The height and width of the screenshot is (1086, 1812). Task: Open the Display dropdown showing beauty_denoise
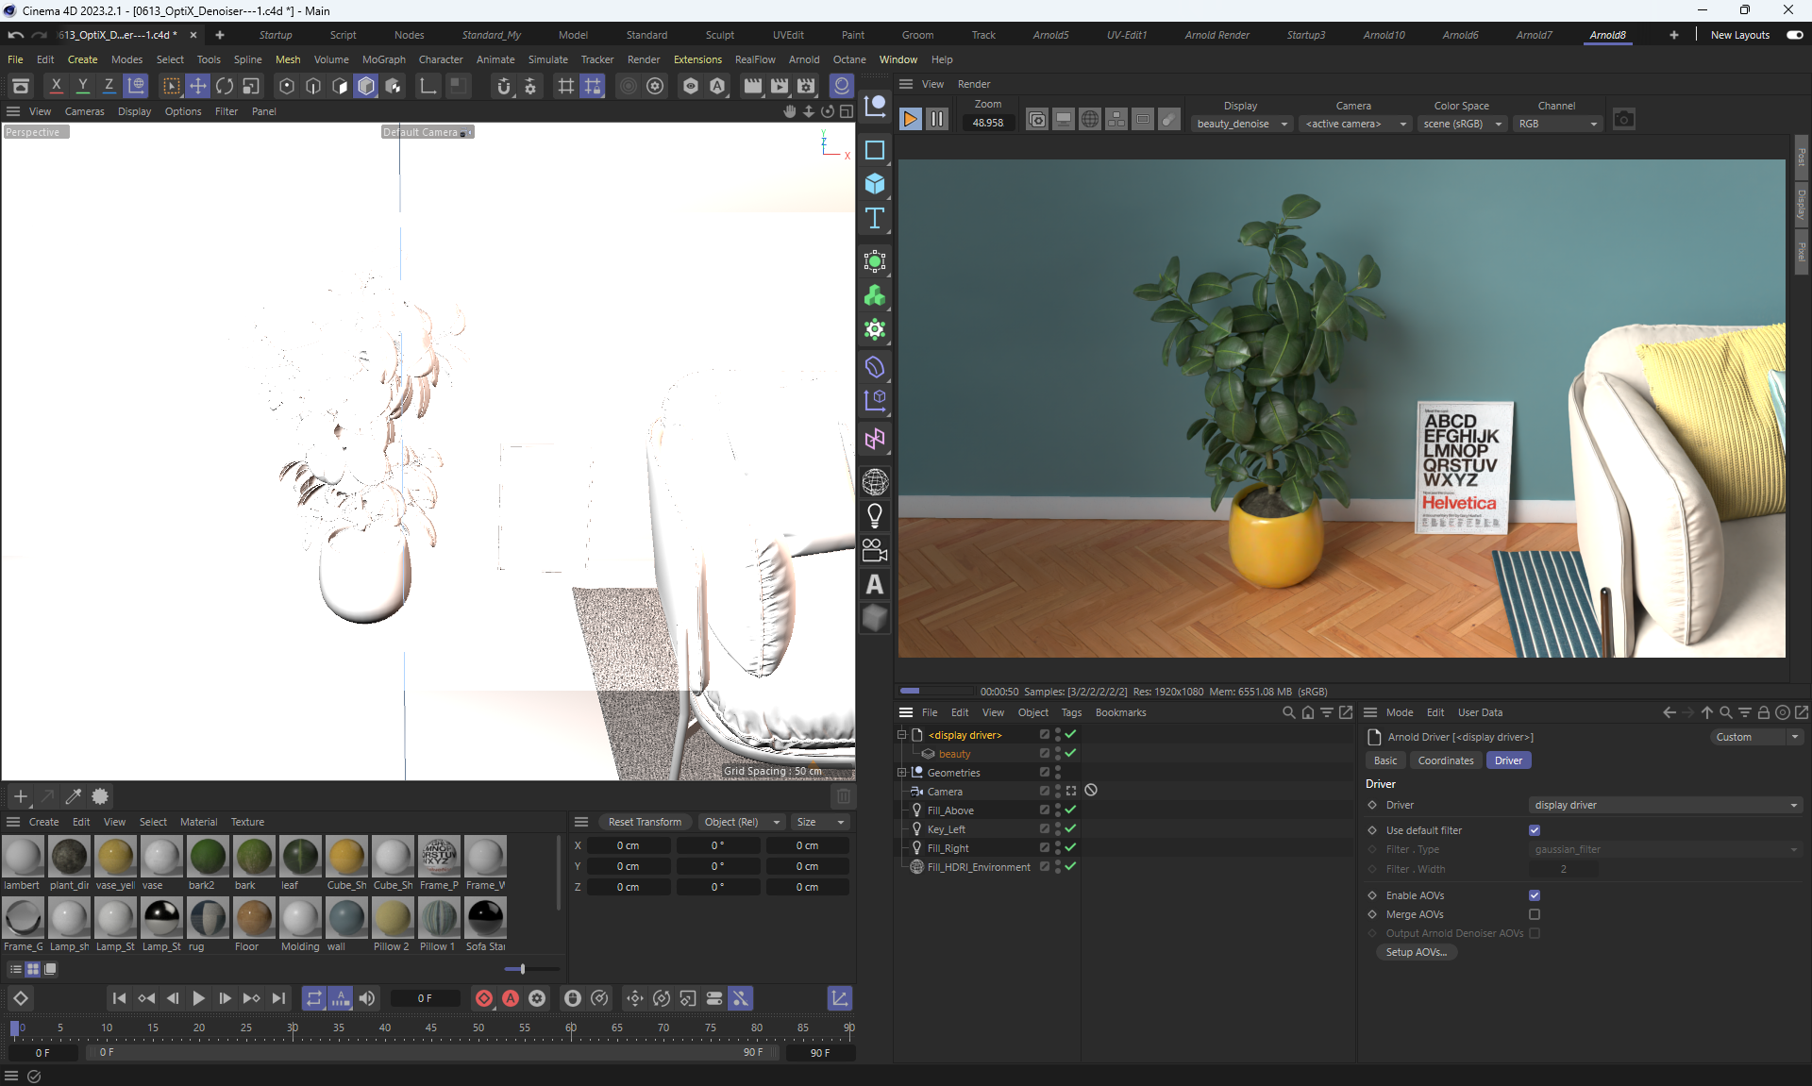(x=1241, y=124)
